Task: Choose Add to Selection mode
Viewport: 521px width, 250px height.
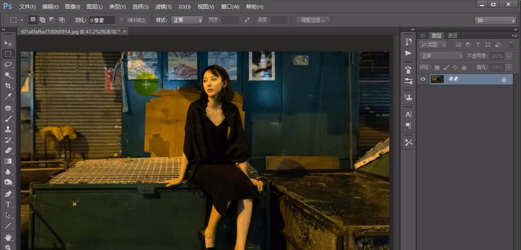Action: [43, 20]
